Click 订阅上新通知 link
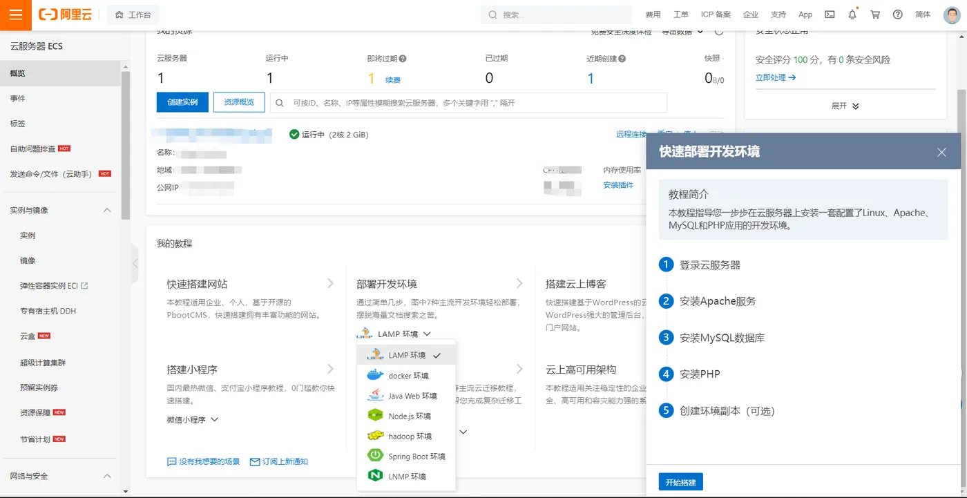Viewport: 967px width, 498px height. [x=279, y=461]
